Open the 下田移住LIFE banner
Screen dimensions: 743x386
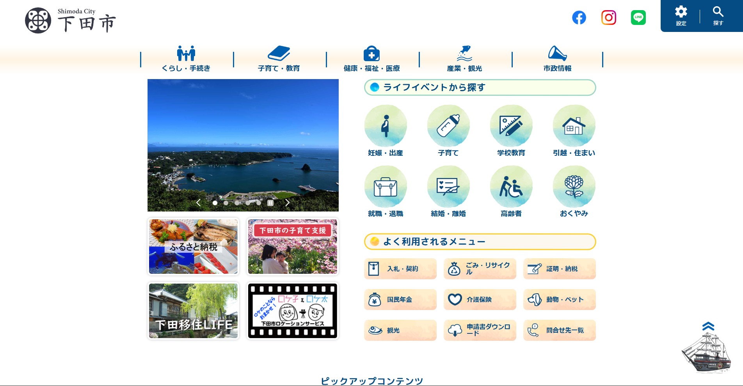(x=193, y=311)
